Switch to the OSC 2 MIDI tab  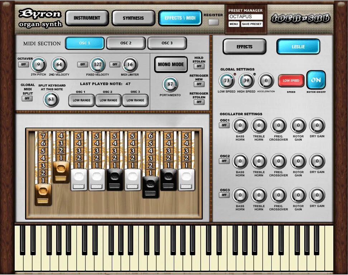click(126, 43)
